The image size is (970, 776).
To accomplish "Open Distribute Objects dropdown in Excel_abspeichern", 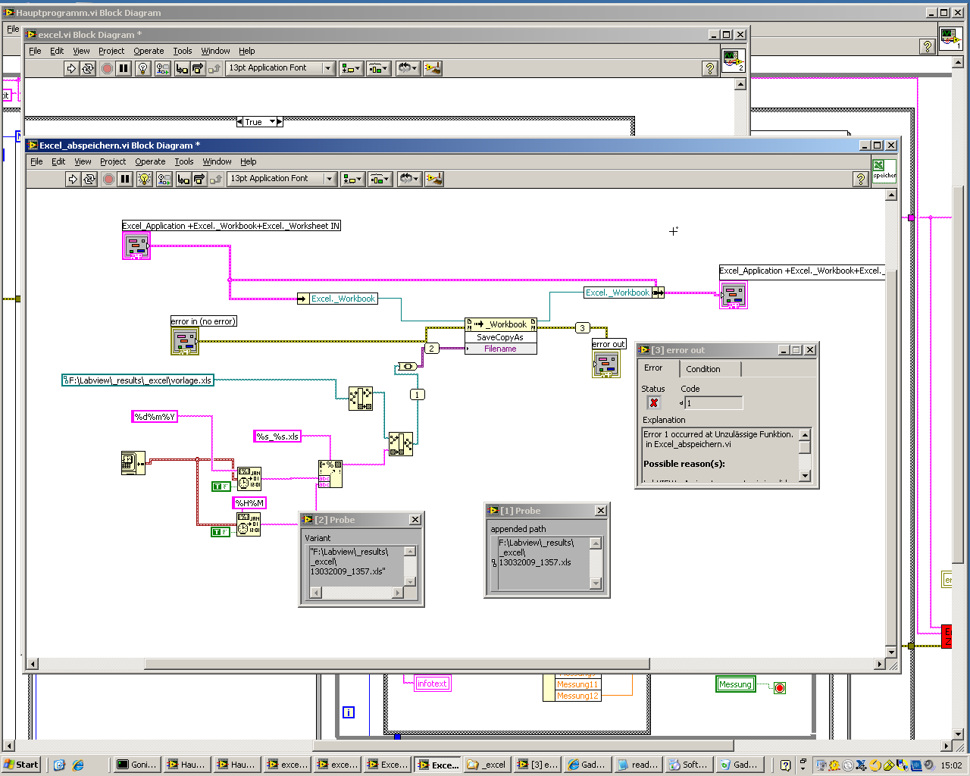I will [x=380, y=179].
